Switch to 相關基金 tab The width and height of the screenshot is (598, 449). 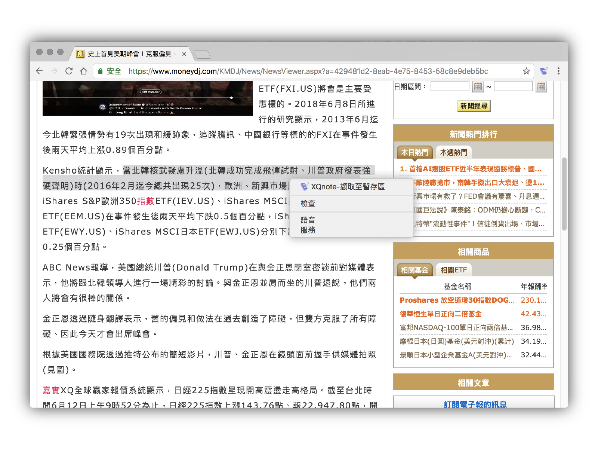pos(414,270)
